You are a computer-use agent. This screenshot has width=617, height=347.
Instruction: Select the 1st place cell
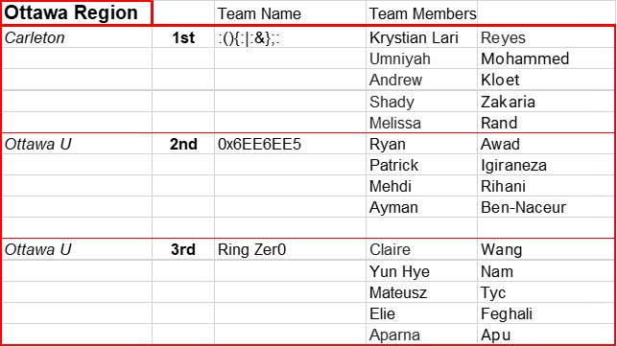point(183,37)
